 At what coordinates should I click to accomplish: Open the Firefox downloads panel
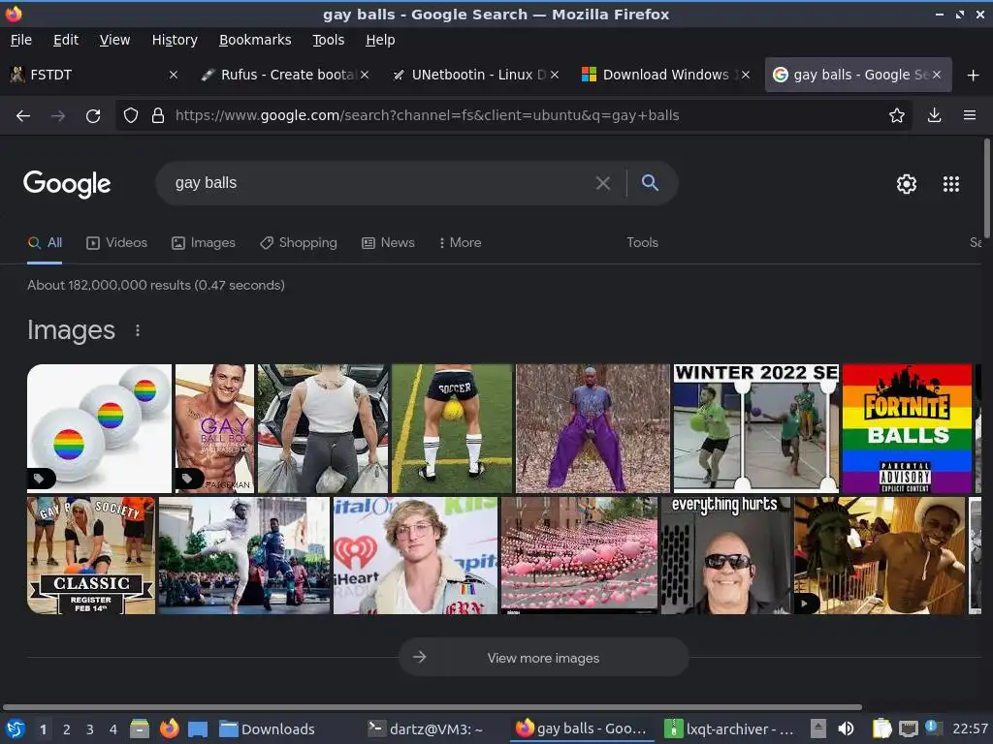(934, 116)
